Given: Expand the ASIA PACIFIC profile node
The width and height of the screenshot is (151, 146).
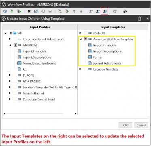Looking at the screenshot, I should click(x=10, y=81).
